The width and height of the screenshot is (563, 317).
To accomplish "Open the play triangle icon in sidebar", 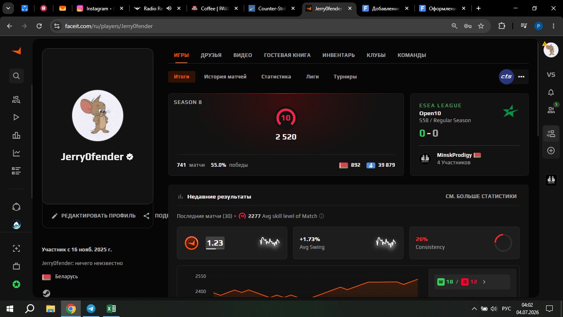I will click(x=16, y=117).
